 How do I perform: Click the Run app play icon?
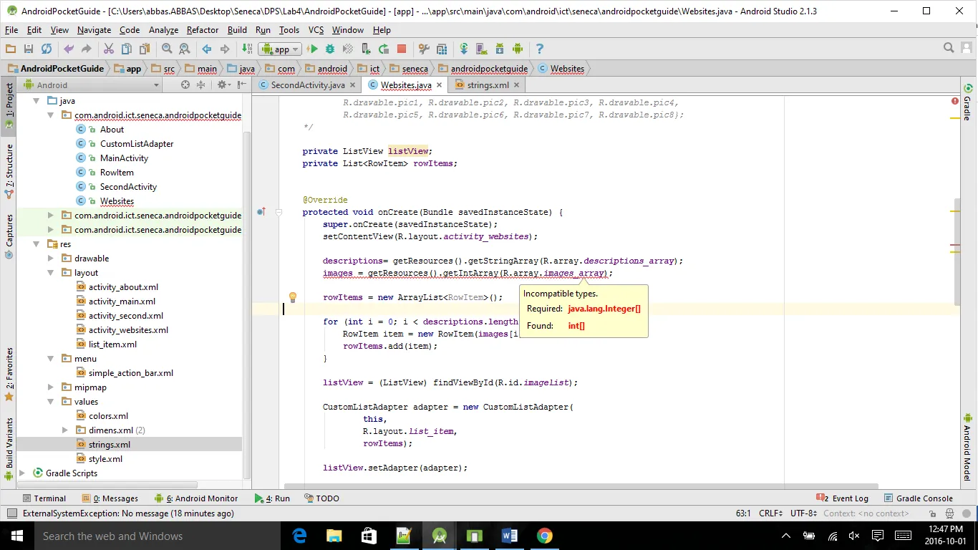[x=312, y=49]
